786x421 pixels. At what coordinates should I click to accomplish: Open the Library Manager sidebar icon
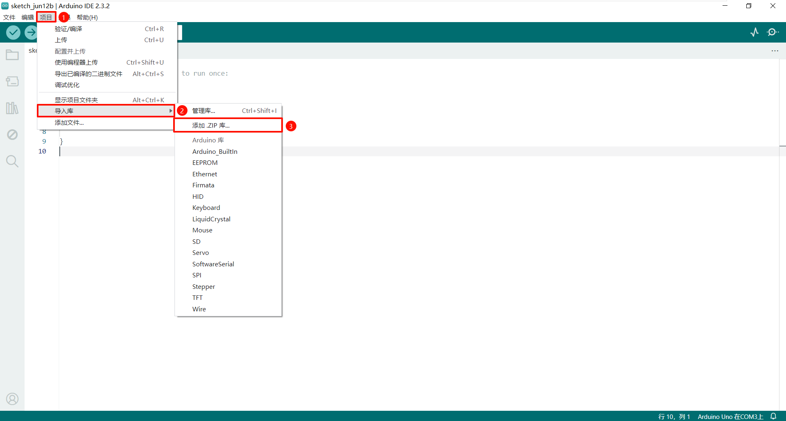click(x=12, y=108)
